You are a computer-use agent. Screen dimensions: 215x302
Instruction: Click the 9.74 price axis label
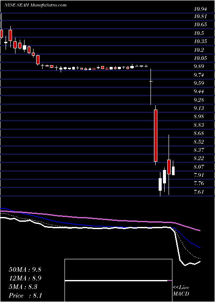click(199, 75)
